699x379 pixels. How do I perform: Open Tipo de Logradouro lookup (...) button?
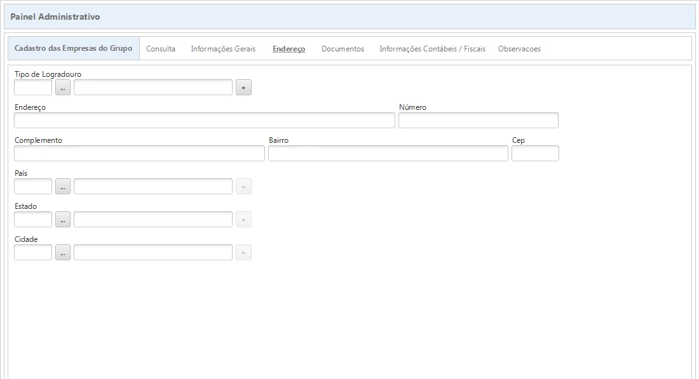[63, 88]
